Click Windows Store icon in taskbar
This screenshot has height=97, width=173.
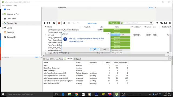(83, 94)
